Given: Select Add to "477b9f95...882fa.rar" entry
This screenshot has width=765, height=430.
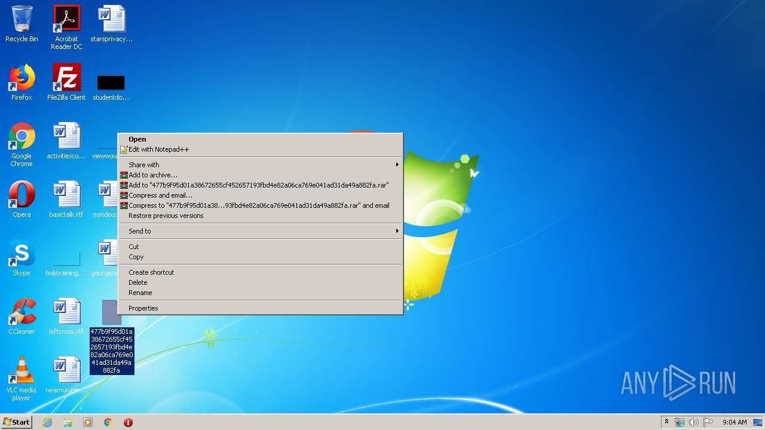Looking at the screenshot, I should point(261,185).
